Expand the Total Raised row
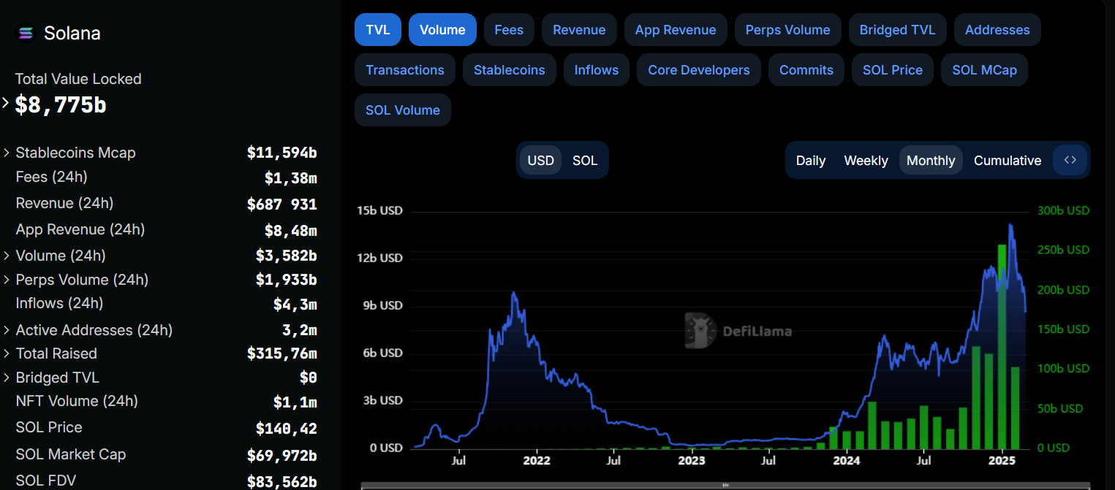1115x490 pixels. click(x=7, y=353)
